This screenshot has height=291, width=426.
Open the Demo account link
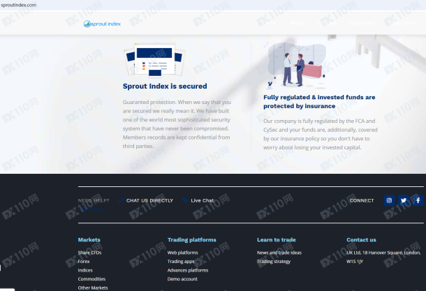182,278
